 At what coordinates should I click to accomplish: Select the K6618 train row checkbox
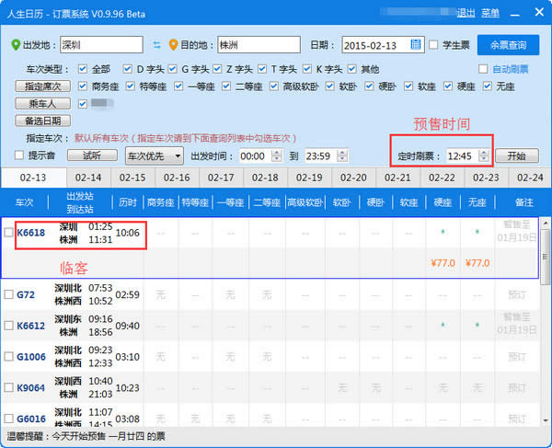coord(9,232)
